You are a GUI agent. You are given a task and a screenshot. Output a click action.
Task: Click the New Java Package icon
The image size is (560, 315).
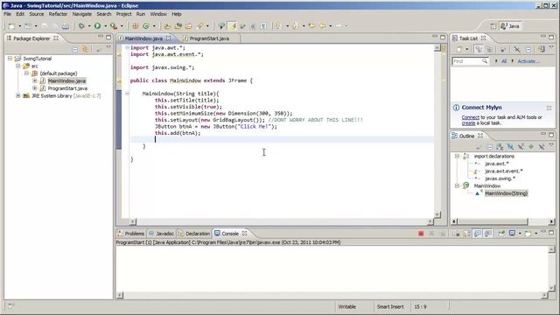pos(135,25)
